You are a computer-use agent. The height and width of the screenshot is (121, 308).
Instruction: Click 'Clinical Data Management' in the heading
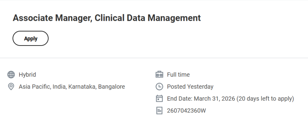(148, 18)
